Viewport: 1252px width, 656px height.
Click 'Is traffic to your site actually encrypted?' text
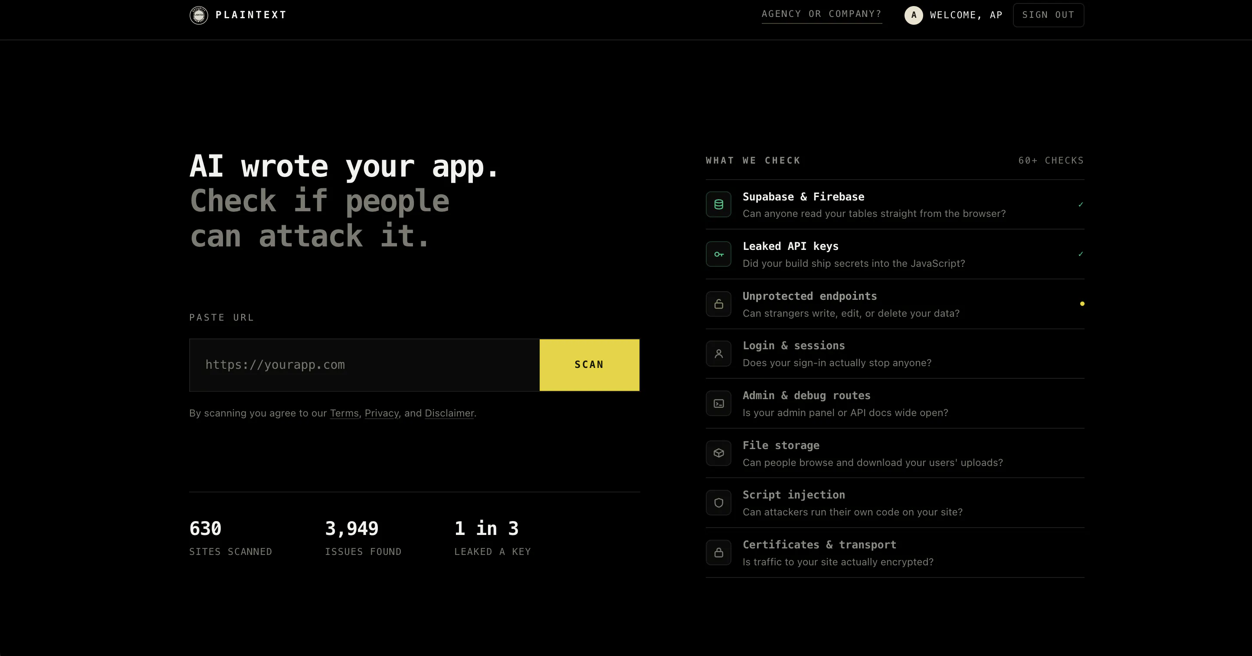[838, 562]
